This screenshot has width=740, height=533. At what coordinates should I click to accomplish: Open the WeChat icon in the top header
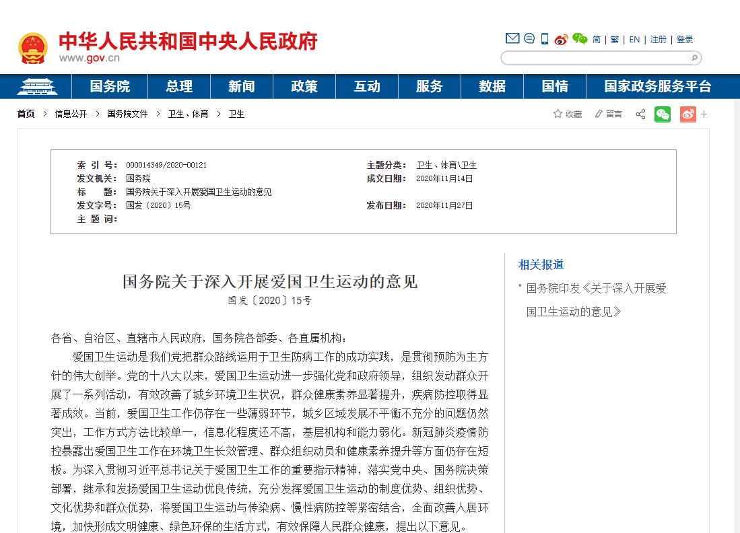579,39
